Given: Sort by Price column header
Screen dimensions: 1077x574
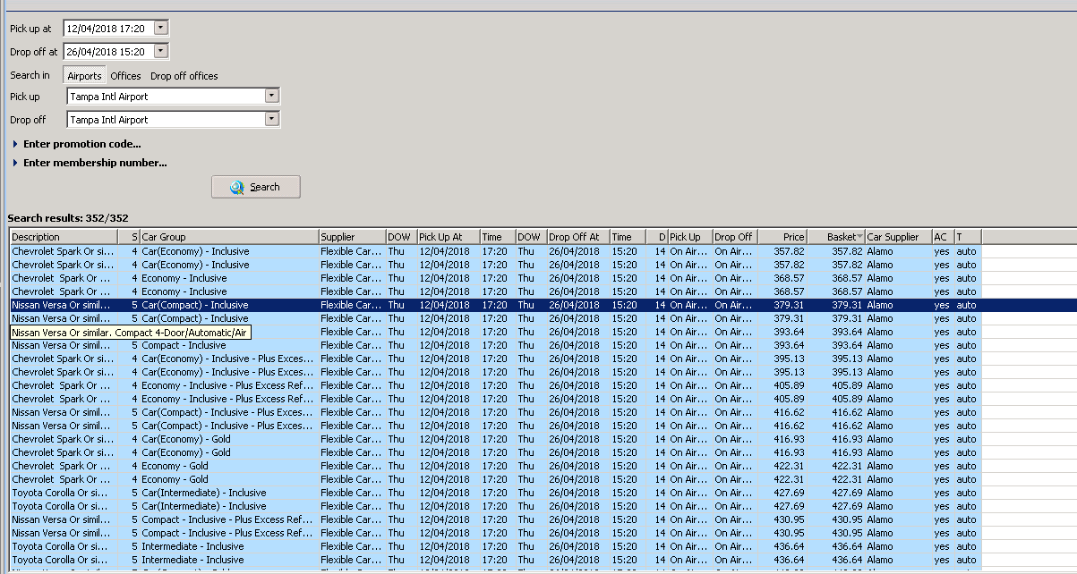Looking at the screenshot, I should 782,237.
